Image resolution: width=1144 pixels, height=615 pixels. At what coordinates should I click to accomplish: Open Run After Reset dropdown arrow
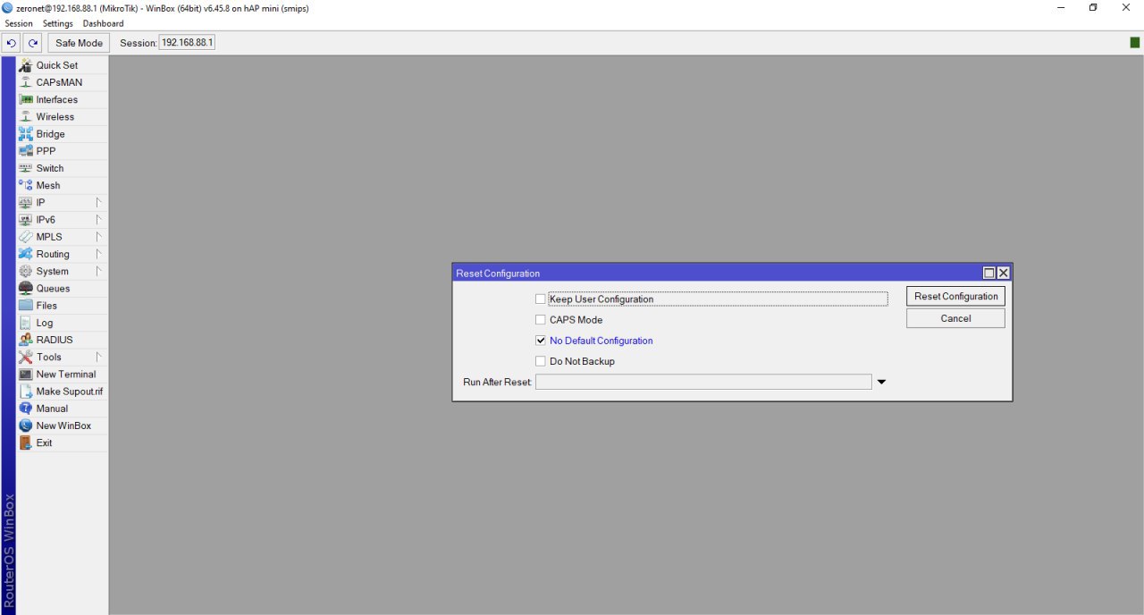tap(881, 383)
